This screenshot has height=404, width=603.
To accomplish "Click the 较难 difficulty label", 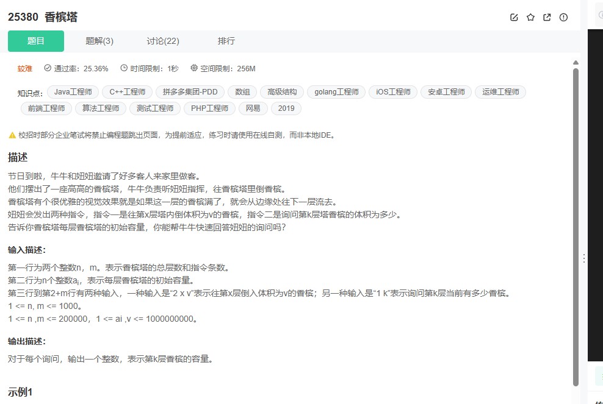I will [24, 68].
